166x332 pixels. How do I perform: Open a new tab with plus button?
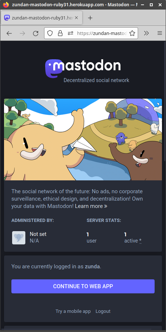pyautogui.click(x=90, y=18)
